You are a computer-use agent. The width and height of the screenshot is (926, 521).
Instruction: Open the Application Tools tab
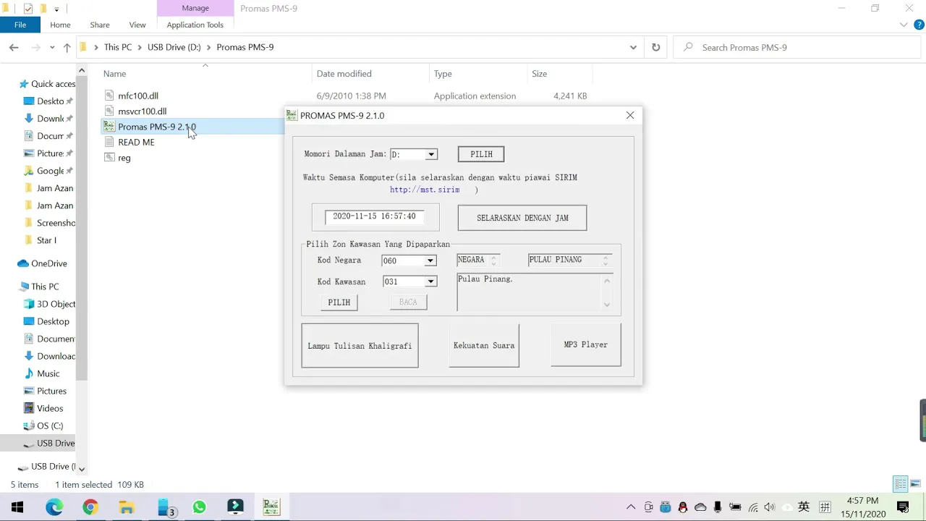pyautogui.click(x=195, y=25)
